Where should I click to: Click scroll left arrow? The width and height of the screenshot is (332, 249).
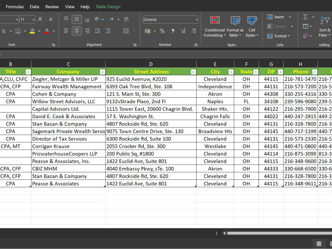click(224, 233)
